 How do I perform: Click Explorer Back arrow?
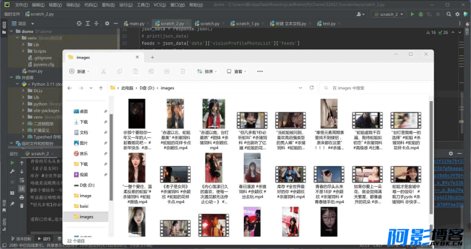(69, 88)
